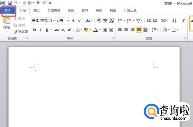Viewport: 193px width, 127px height.
Task: Toggle character shading A icon
Action: tap(105, 30)
